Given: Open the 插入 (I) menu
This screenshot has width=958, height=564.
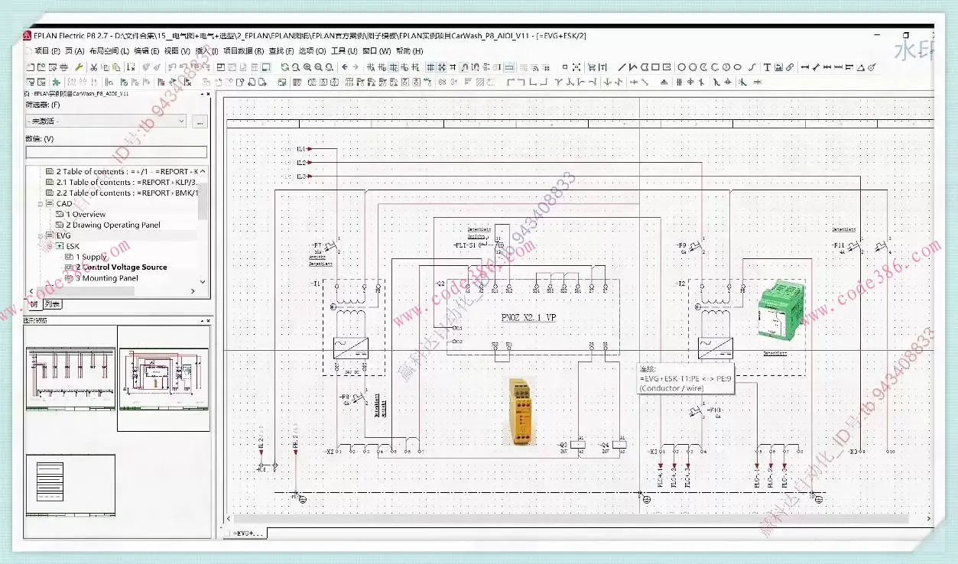Looking at the screenshot, I should (x=206, y=51).
